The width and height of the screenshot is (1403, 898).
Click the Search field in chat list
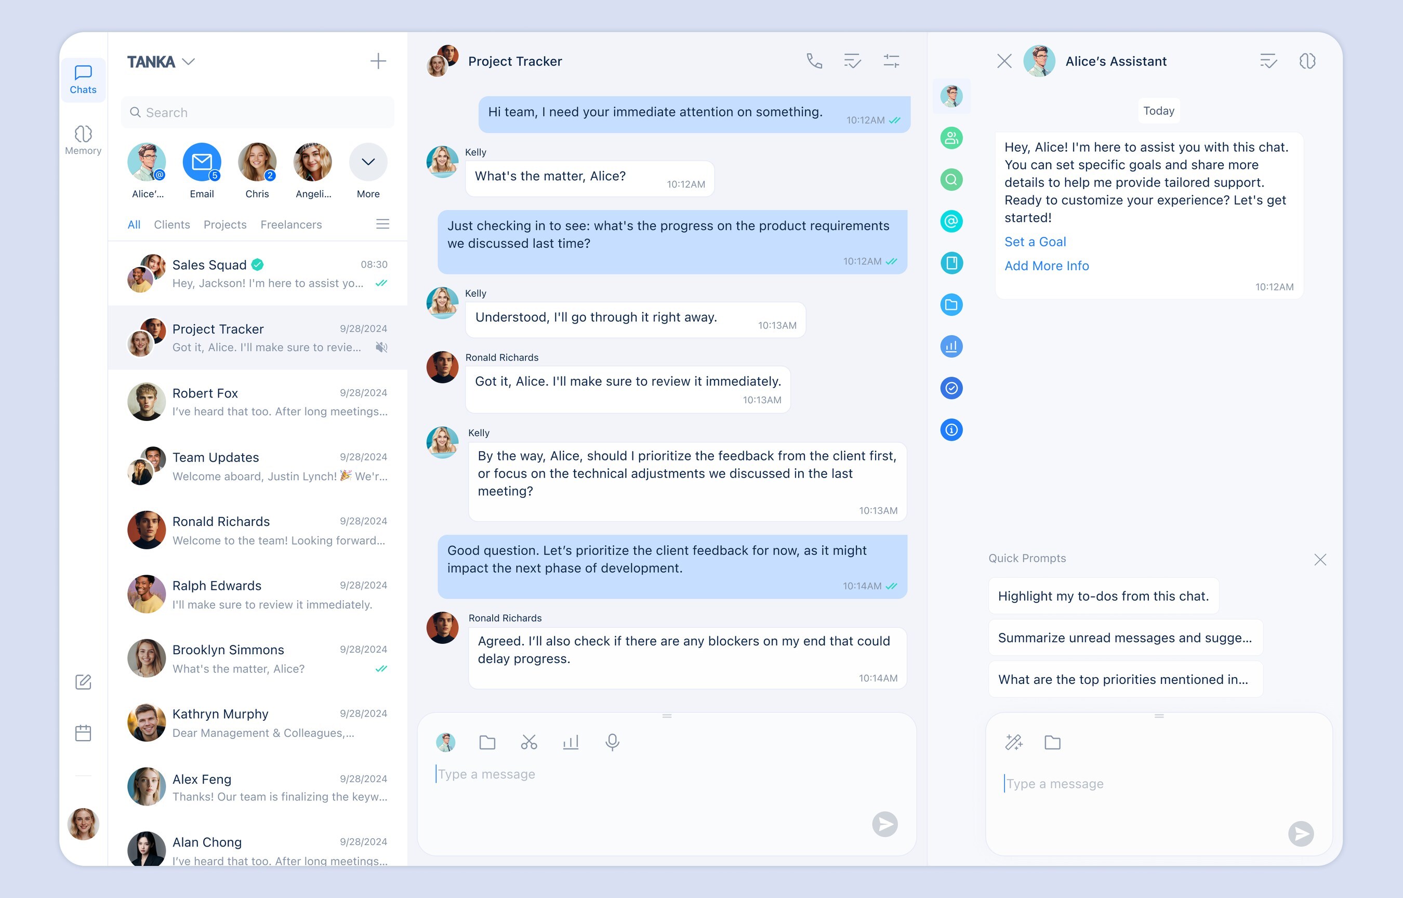(x=258, y=112)
